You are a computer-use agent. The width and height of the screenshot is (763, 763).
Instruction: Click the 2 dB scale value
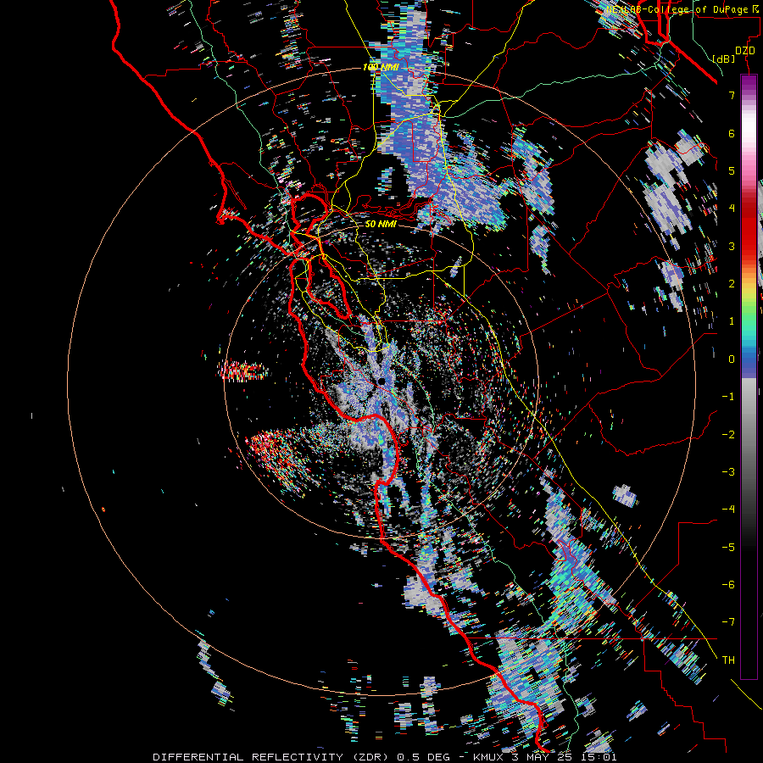[x=732, y=284]
